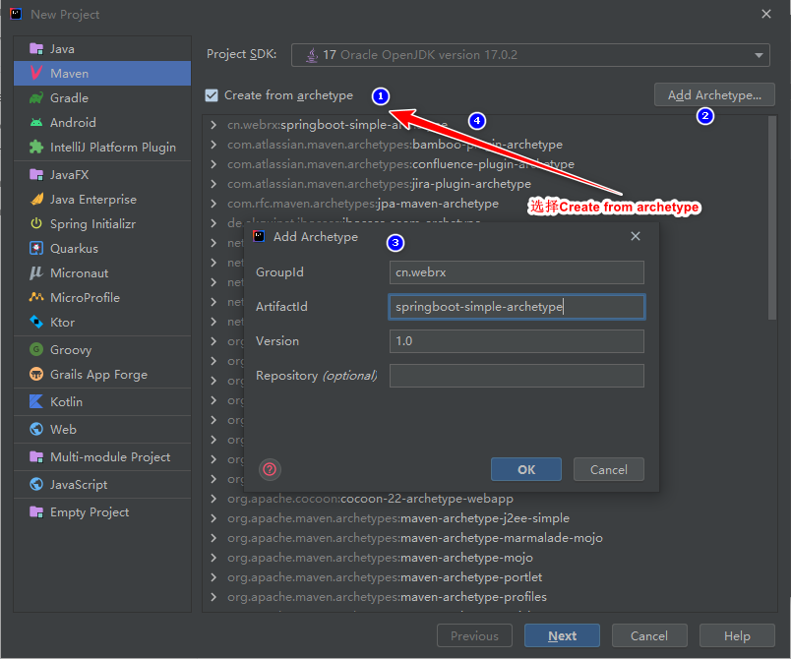Select Multi-module Project folder icon
The image size is (791, 659).
[36, 456]
